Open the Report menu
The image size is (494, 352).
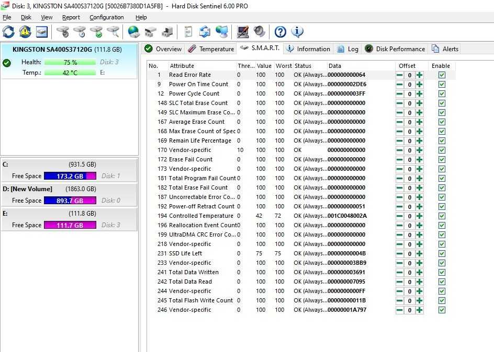coord(71,17)
